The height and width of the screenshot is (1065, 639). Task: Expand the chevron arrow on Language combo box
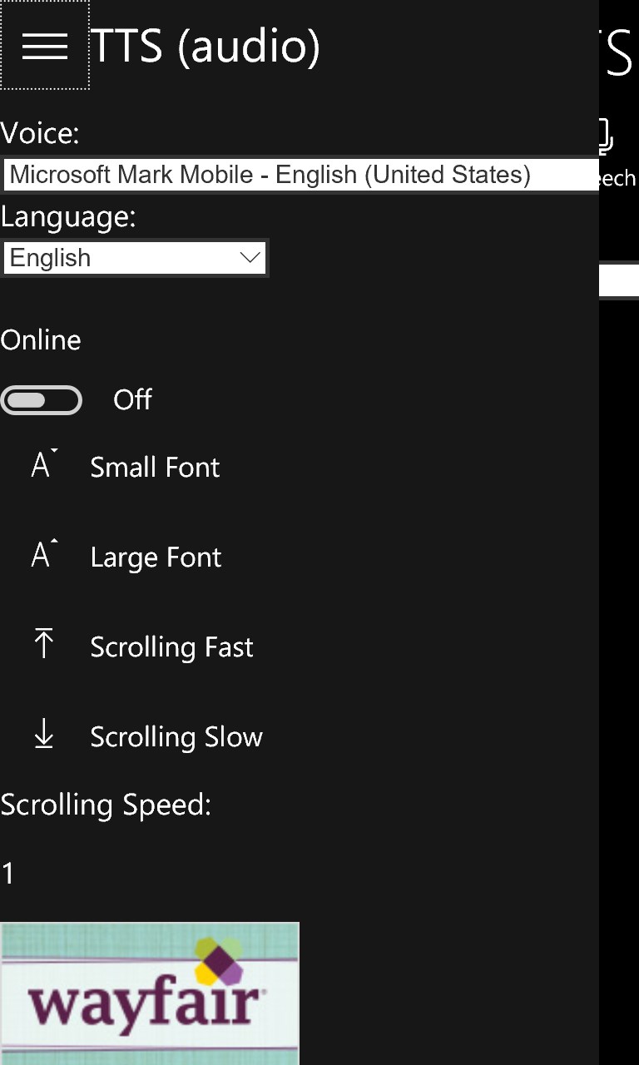click(x=250, y=258)
